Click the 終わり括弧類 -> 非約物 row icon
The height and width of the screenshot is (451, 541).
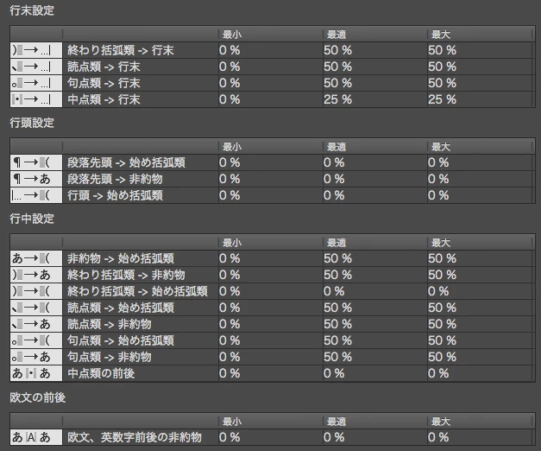pos(36,275)
